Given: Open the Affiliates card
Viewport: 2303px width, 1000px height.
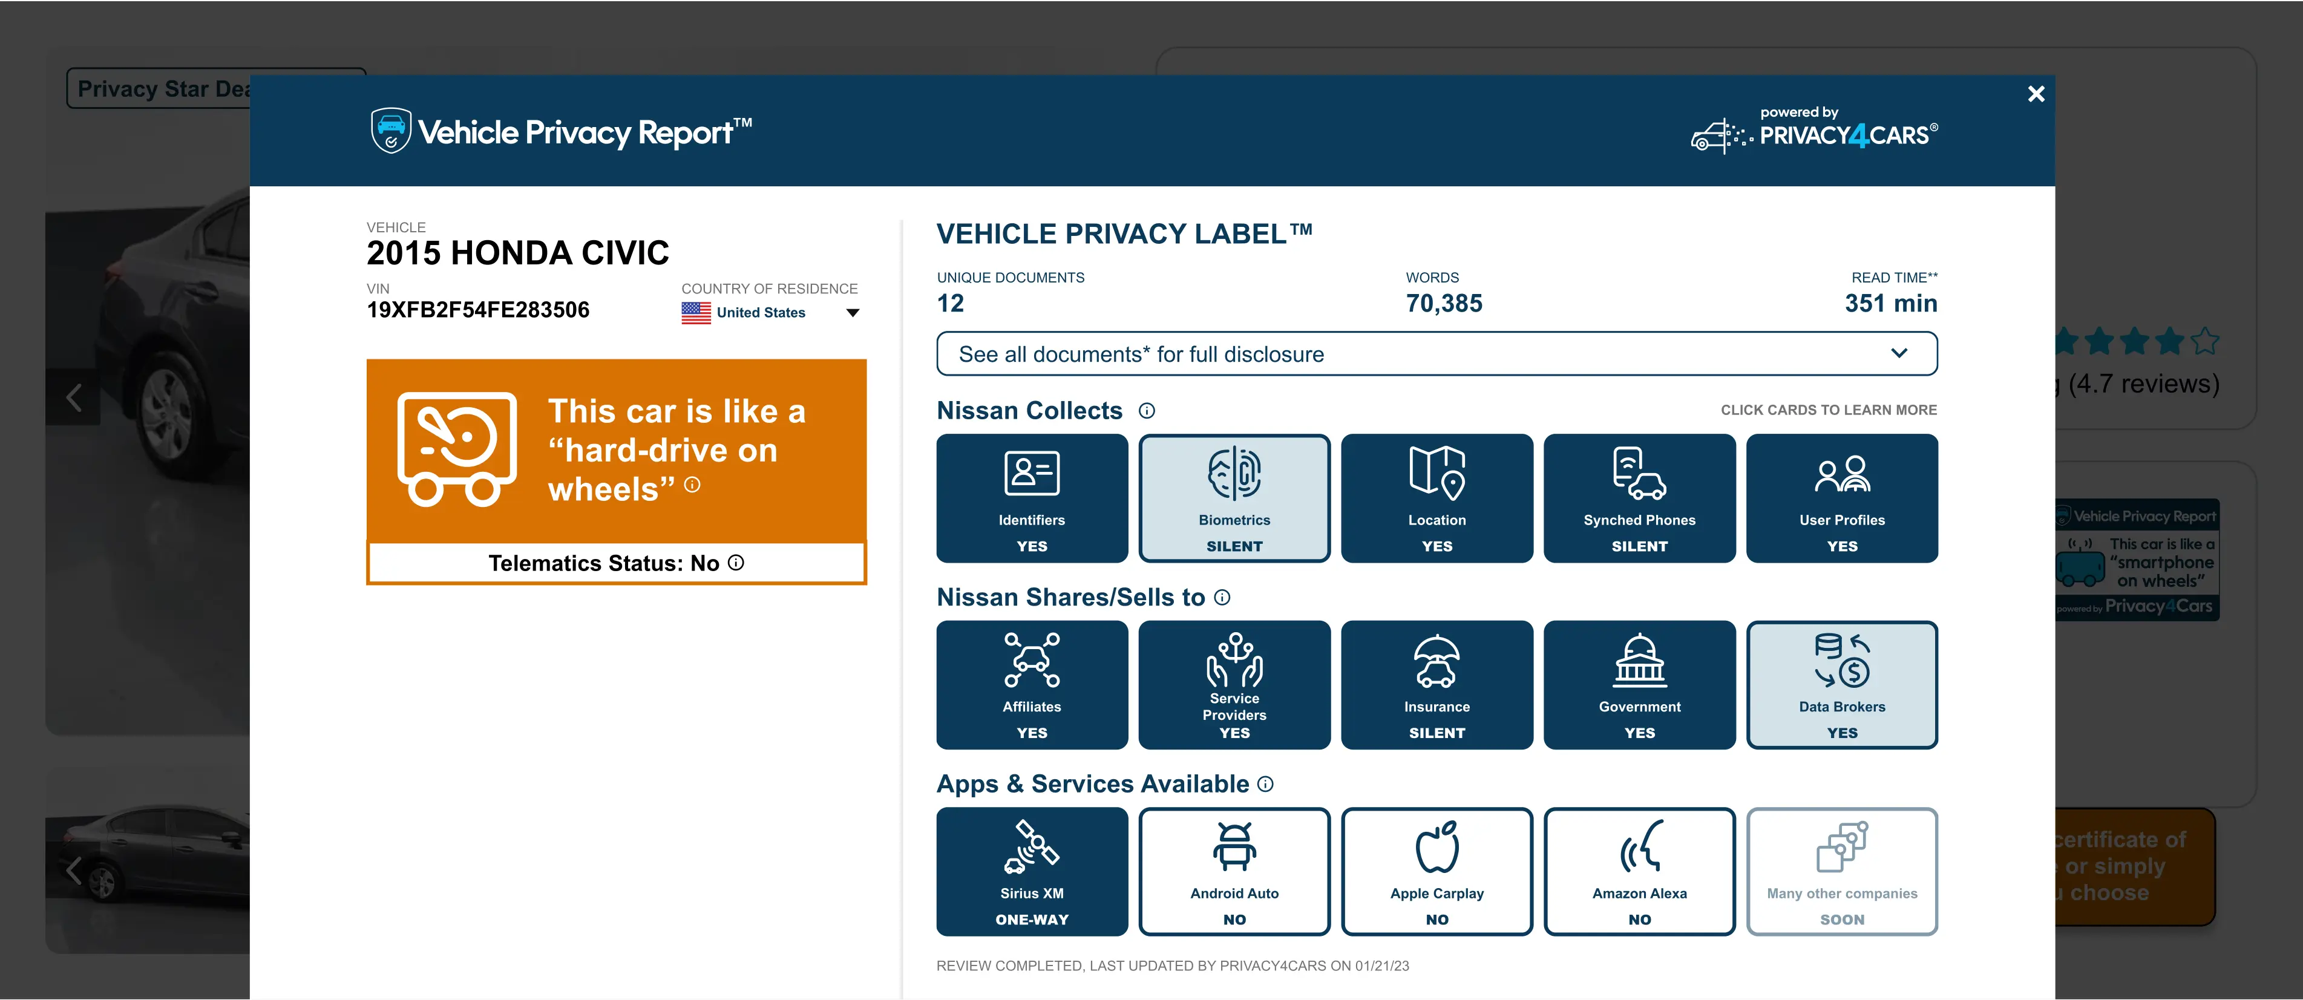Looking at the screenshot, I should tap(1032, 685).
